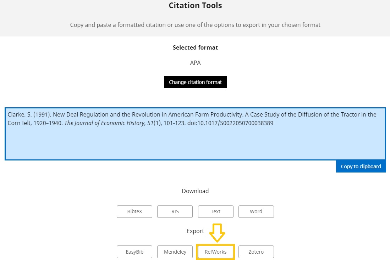This screenshot has width=390, height=260.
Task: Download the citation as RIS file
Action: tap(175, 211)
